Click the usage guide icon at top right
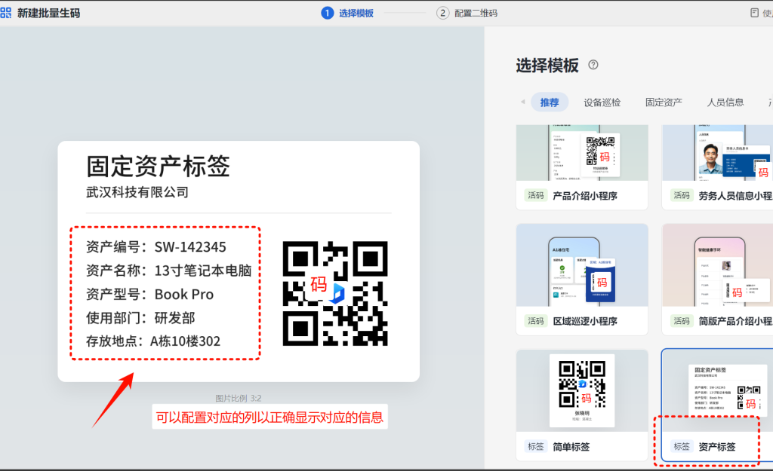Screen dimensions: 773x471 click(x=754, y=13)
